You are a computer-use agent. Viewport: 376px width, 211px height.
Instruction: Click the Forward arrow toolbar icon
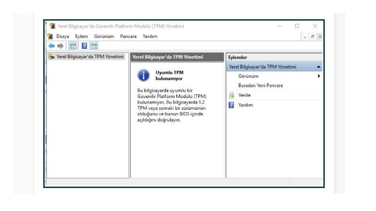coord(60,46)
